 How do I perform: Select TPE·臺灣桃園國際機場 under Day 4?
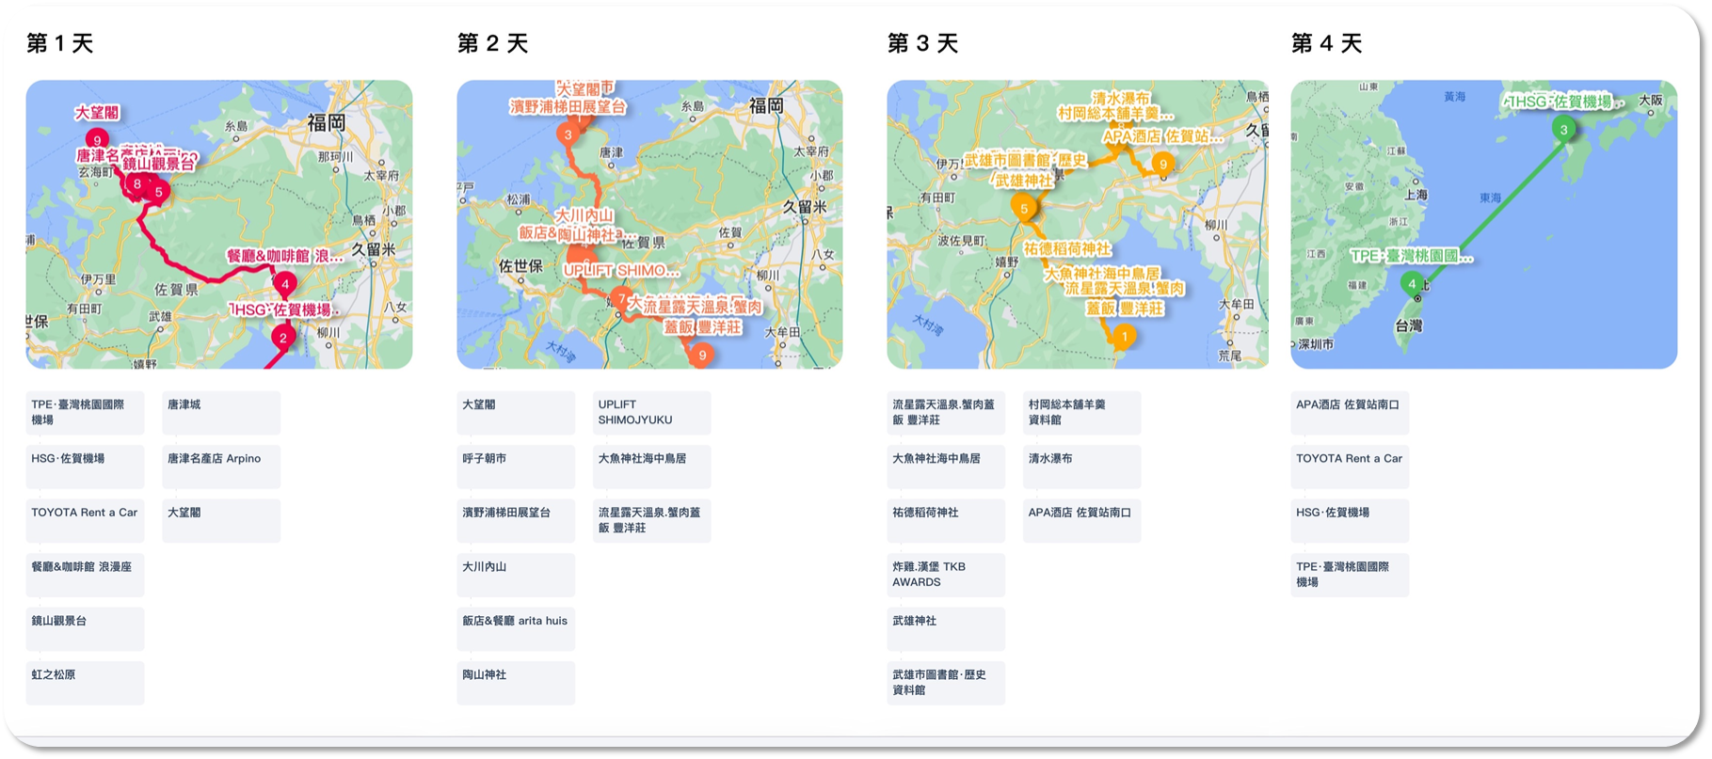tap(1351, 575)
